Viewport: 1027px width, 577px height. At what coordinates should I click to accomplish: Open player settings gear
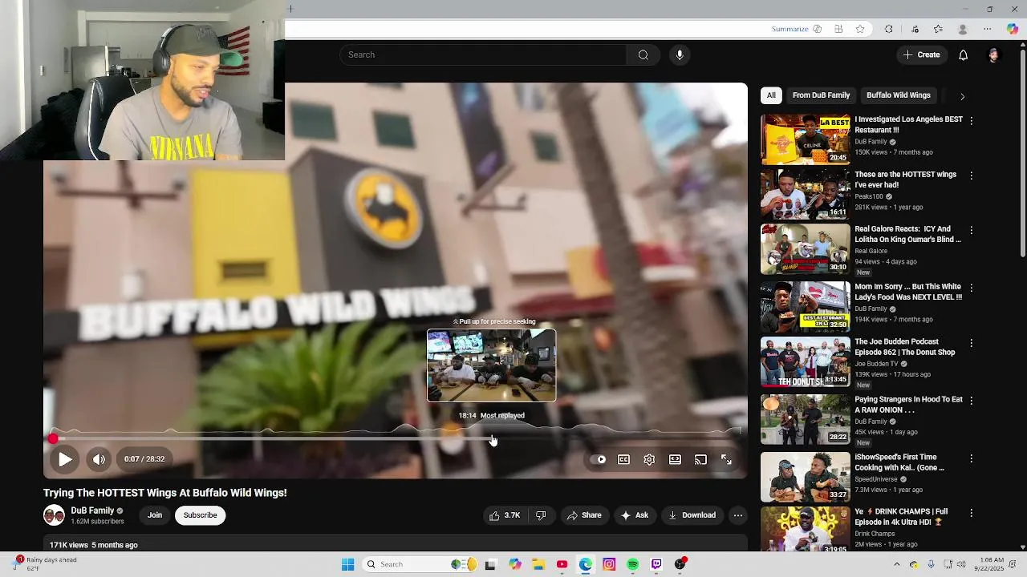[649, 459]
